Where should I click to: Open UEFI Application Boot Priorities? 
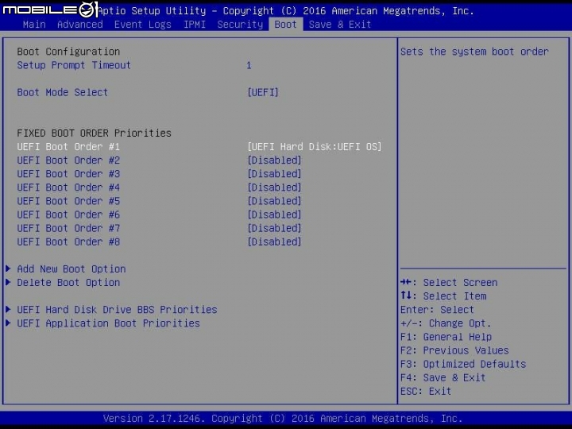108,323
